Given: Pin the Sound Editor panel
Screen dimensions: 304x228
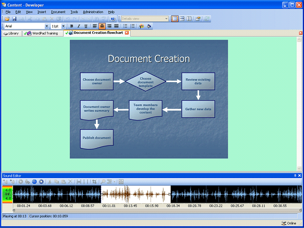Looking at the screenshot, I should coord(295,176).
